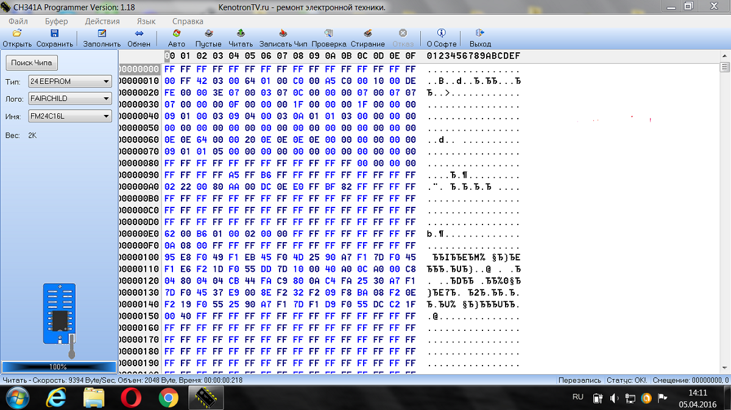This screenshot has height=410, width=731.
Task: Click the hex view scrollbar down arrow
Action: click(724, 369)
